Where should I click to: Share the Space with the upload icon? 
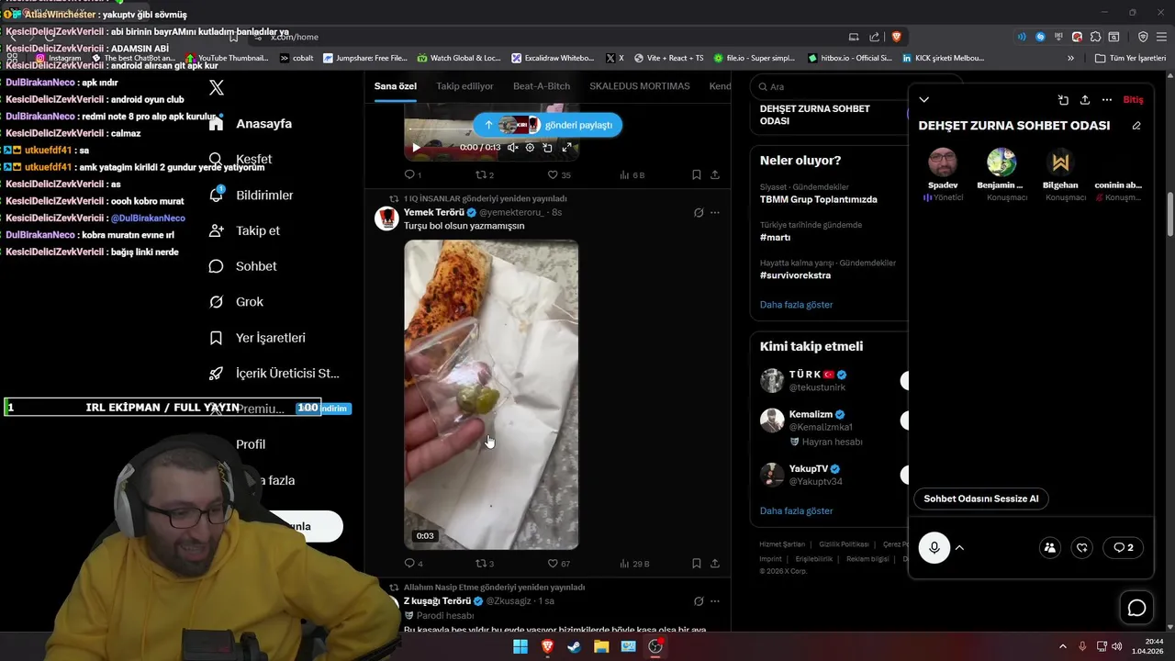coord(1085,100)
